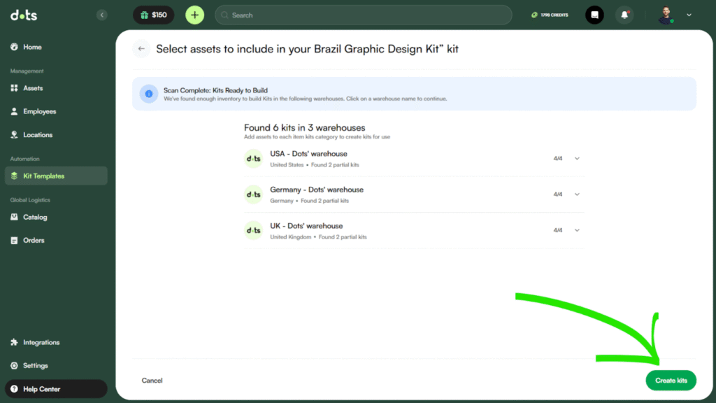Expand the Germany - Dots' warehouse row

[x=577, y=195]
